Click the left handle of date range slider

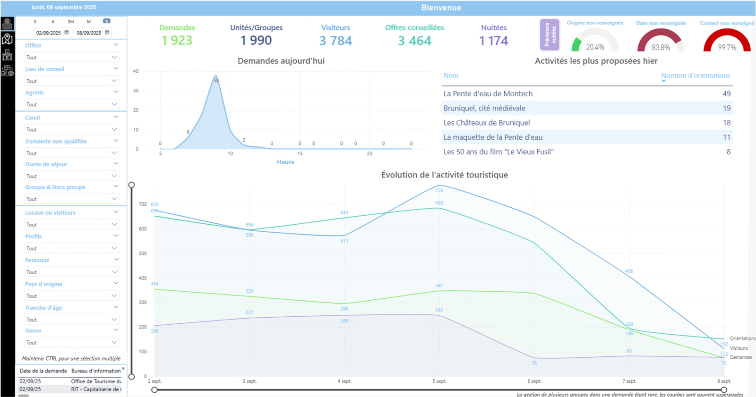coord(155,390)
